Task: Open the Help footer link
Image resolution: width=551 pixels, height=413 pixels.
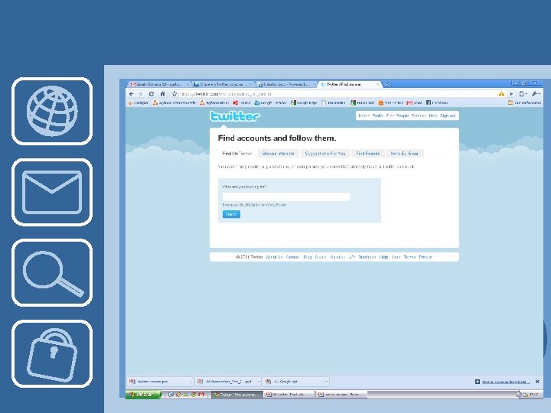Action: click(x=383, y=257)
